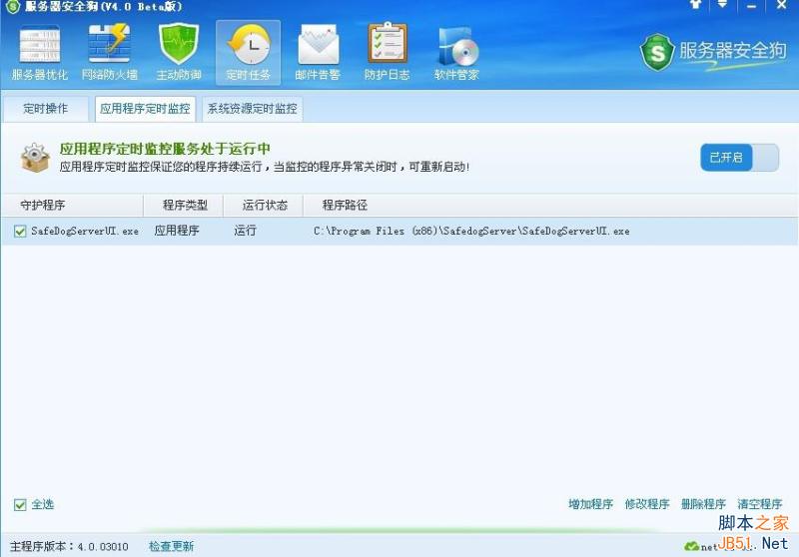Viewport: 799px width, 557px height.
Task: Click the gear box service icon
Action: coord(35,158)
